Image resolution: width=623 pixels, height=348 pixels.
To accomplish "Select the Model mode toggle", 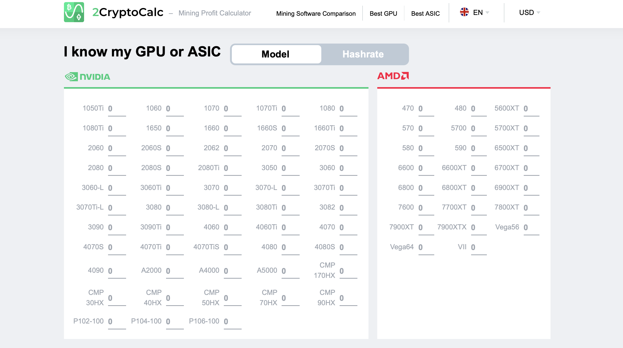I will coord(276,54).
